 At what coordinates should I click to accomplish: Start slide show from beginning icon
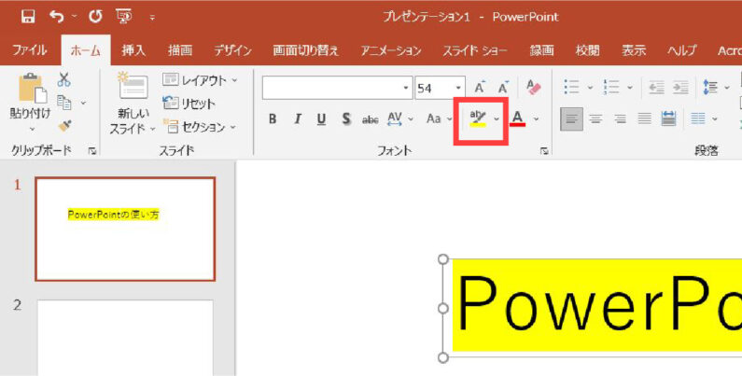tap(123, 17)
